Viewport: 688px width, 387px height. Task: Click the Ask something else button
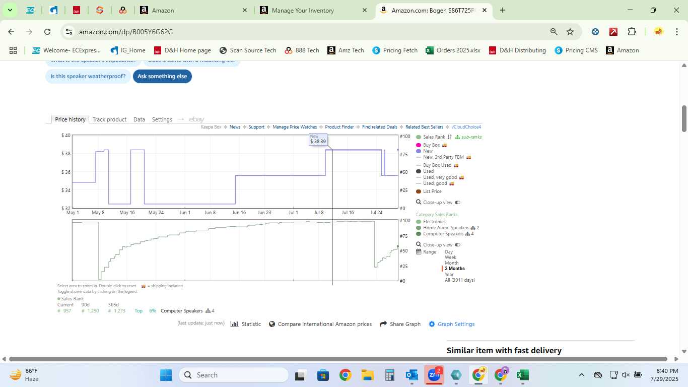[x=162, y=77]
